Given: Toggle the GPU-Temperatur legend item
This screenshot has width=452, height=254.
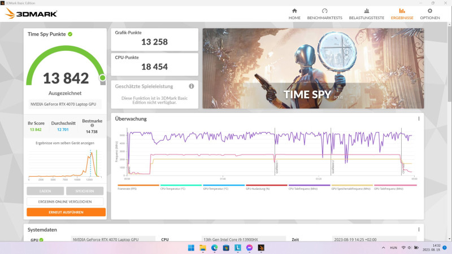Looking at the screenshot, I should click(x=224, y=187).
